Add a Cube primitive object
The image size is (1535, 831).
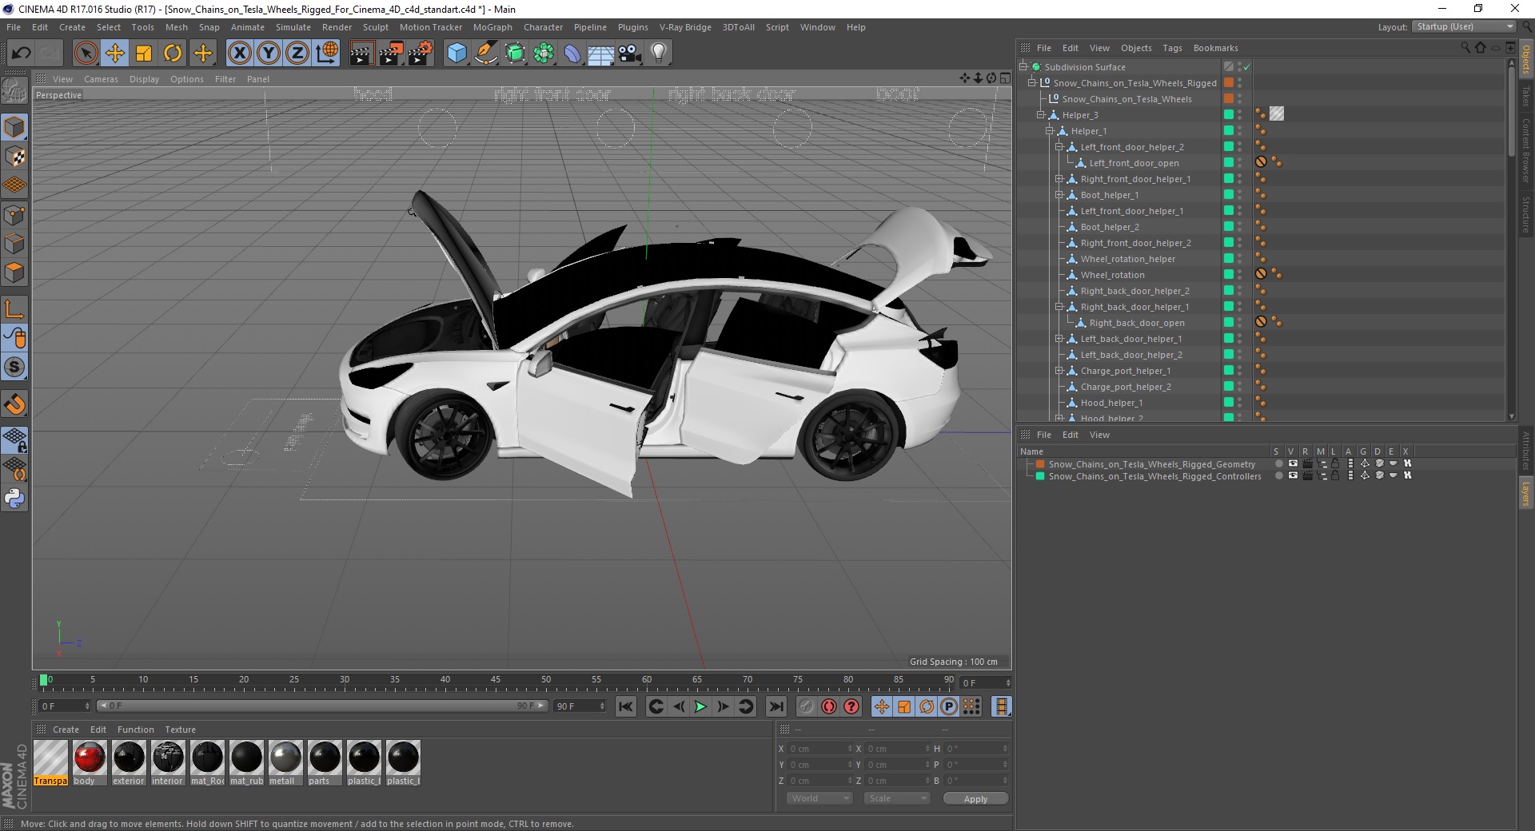[x=457, y=54]
